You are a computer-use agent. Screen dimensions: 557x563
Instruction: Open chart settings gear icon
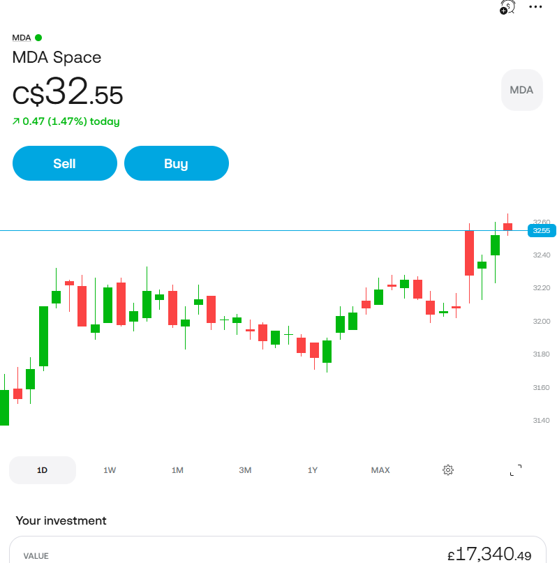[x=448, y=470]
